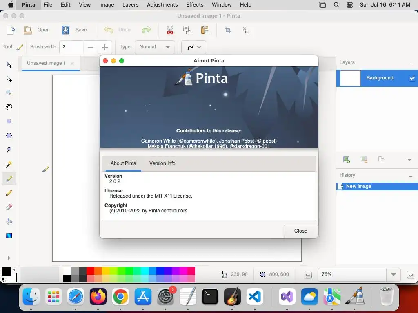The height and width of the screenshot is (313, 418).
Task: Select the Move Selection tool
Action: 9,79
